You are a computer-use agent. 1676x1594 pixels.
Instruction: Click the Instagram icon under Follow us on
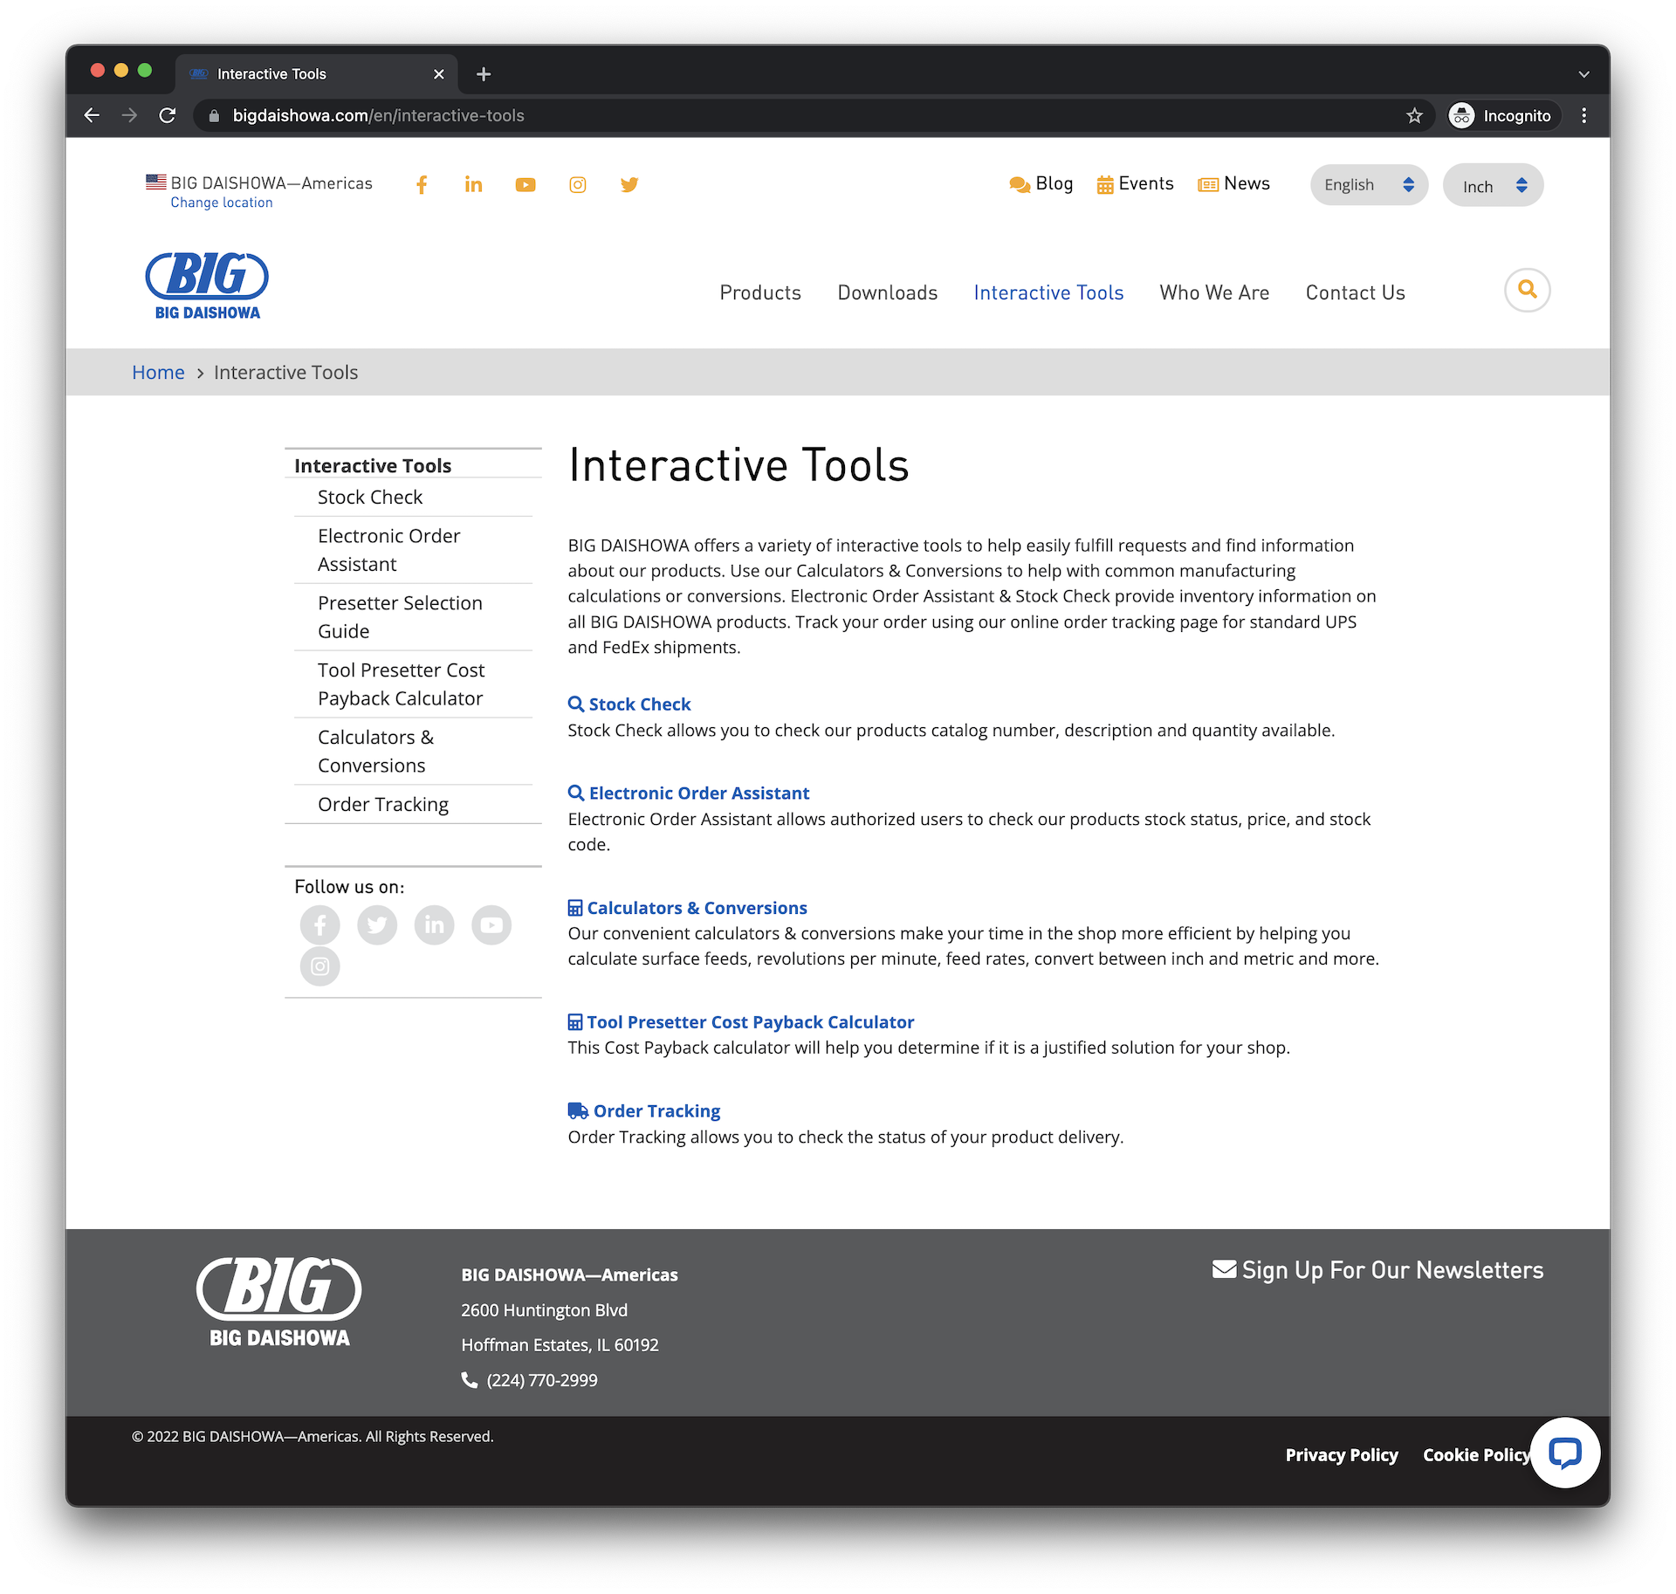[319, 966]
